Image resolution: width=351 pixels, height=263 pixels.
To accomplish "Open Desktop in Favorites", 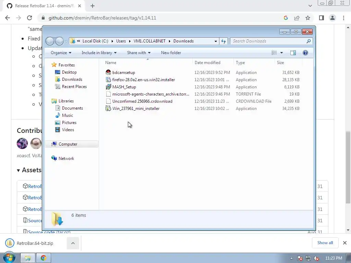I will [x=69, y=72].
